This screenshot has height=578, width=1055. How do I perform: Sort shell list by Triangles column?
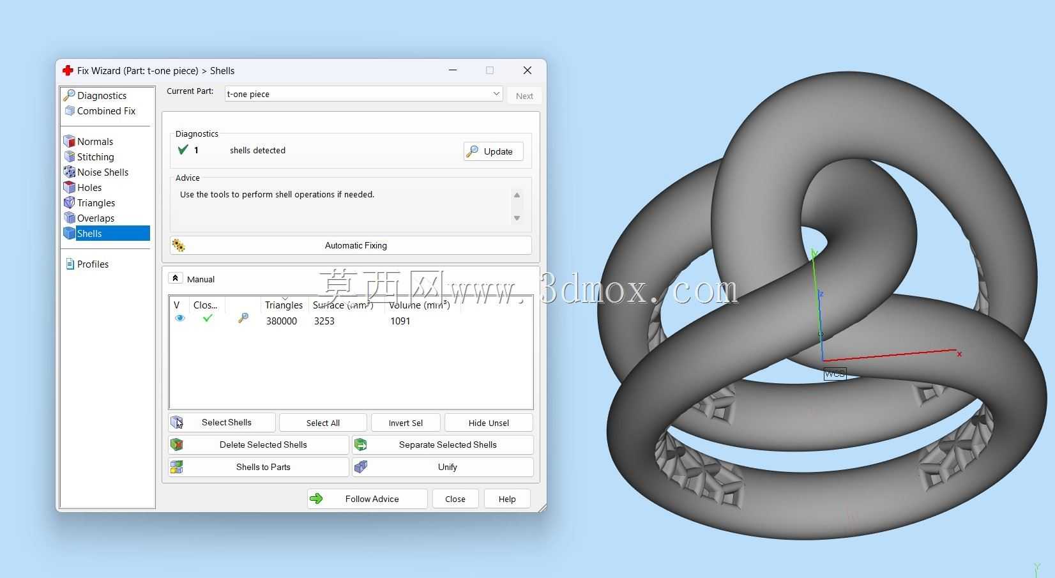(x=284, y=305)
